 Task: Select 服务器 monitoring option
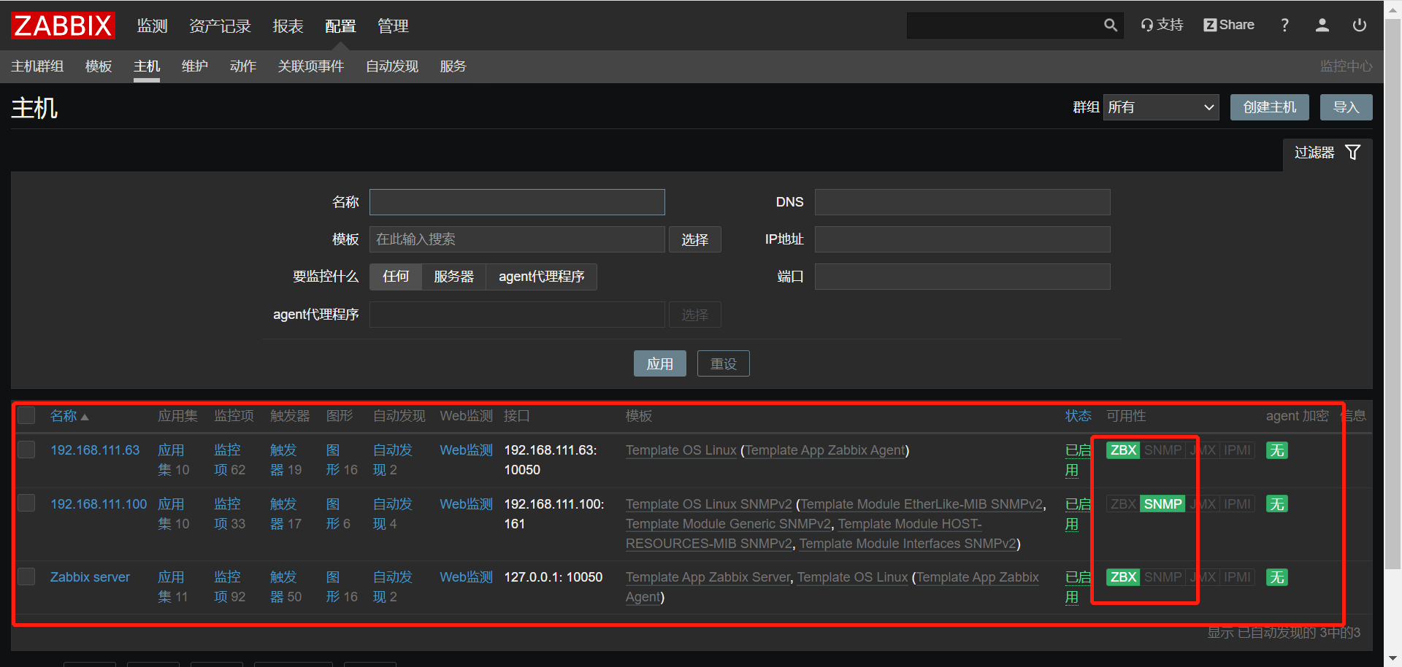tap(453, 277)
